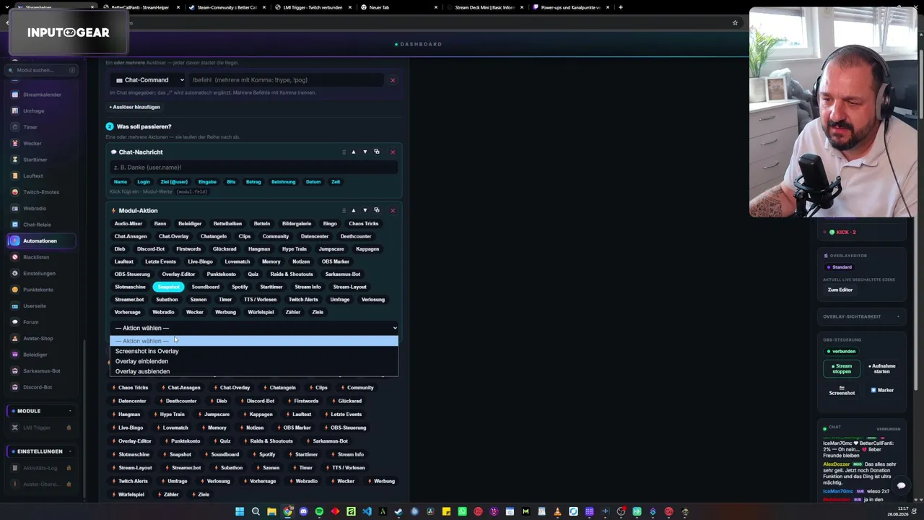
Task: Duplicate the Chat-Nachricht action
Action: (x=376, y=152)
